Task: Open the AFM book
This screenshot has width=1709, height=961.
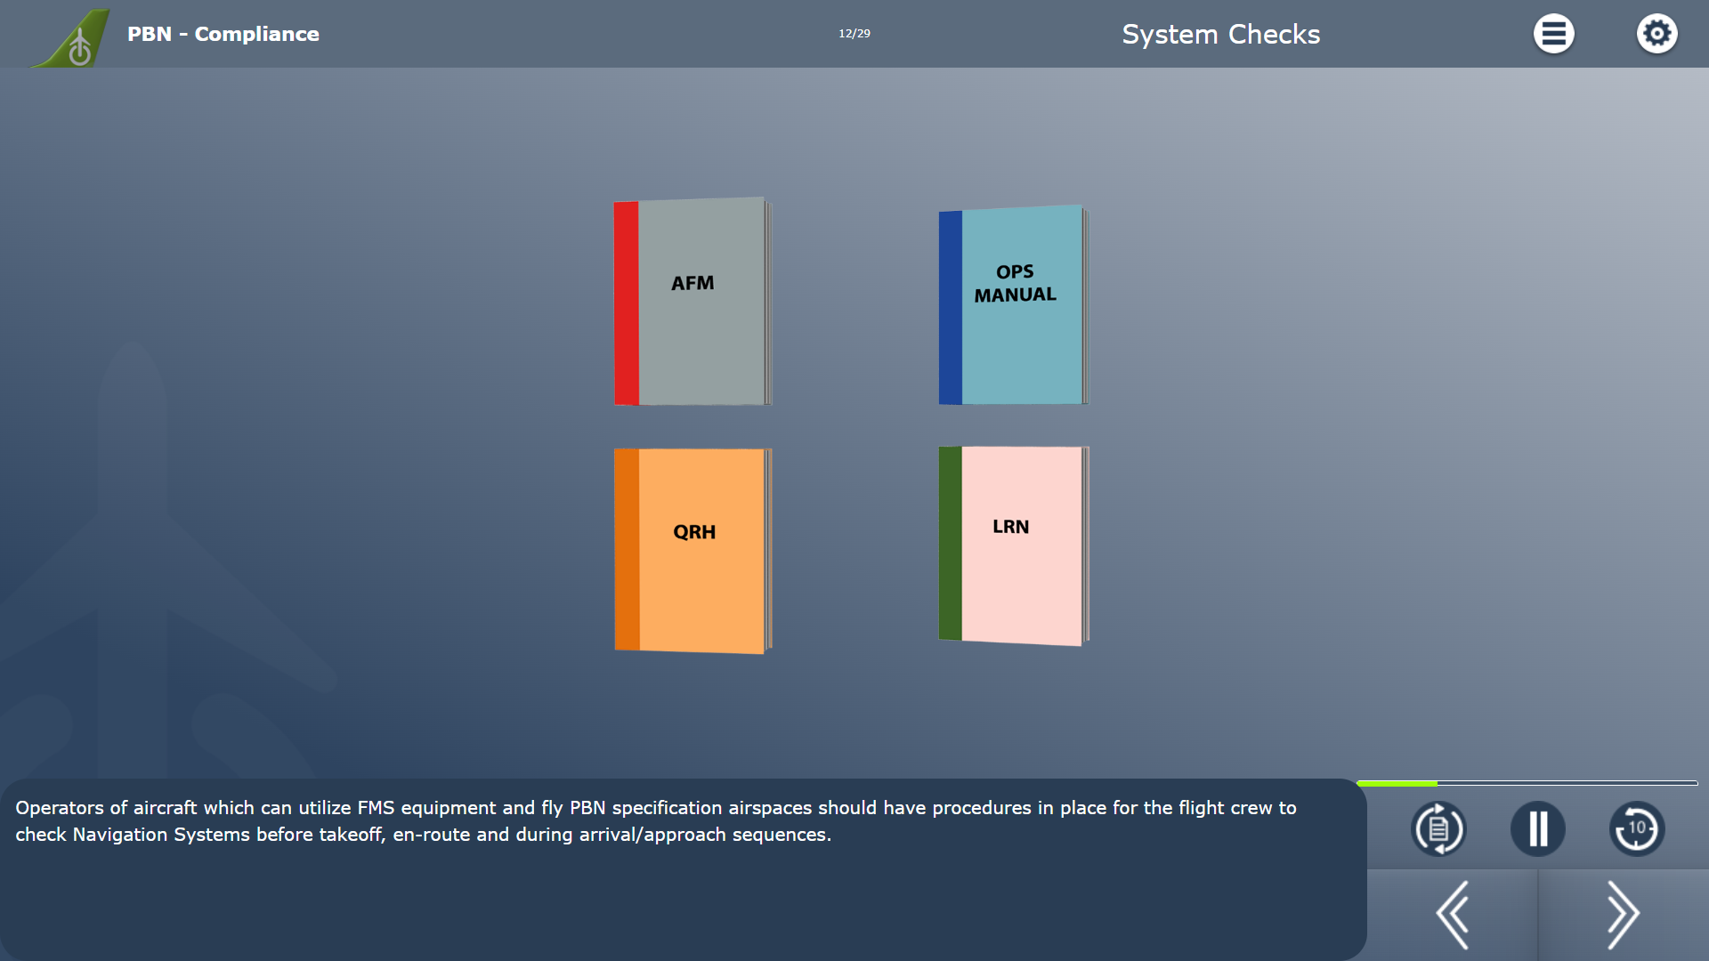Action: pos(693,302)
